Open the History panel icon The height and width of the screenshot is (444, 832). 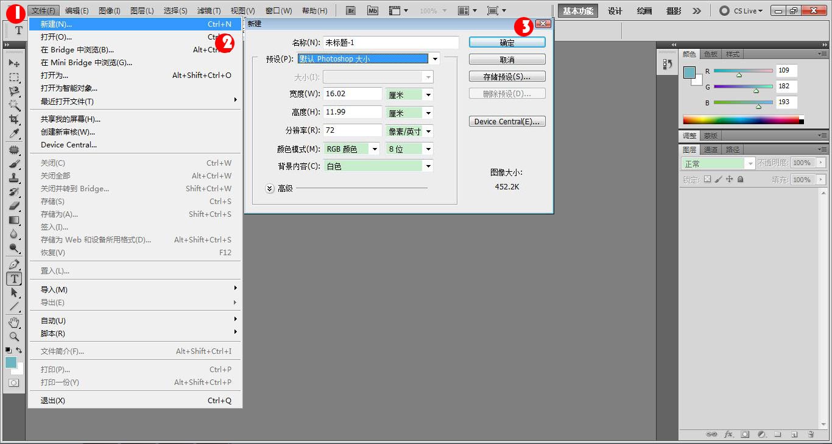pyautogui.click(x=668, y=64)
